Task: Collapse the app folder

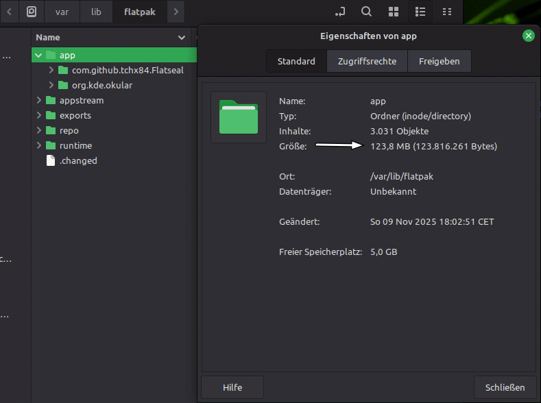Action: tap(38, 55)
